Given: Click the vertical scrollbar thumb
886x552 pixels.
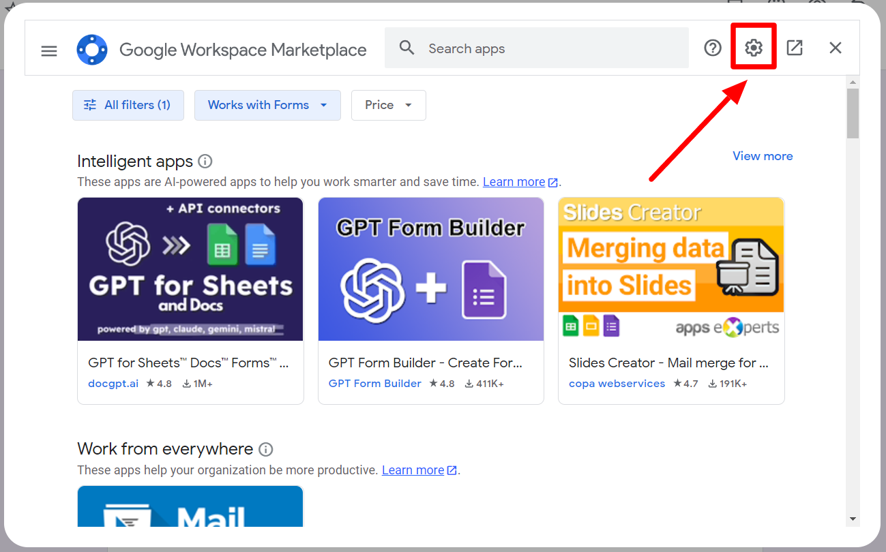Looking at the screenshot, I should click(853, 112).
